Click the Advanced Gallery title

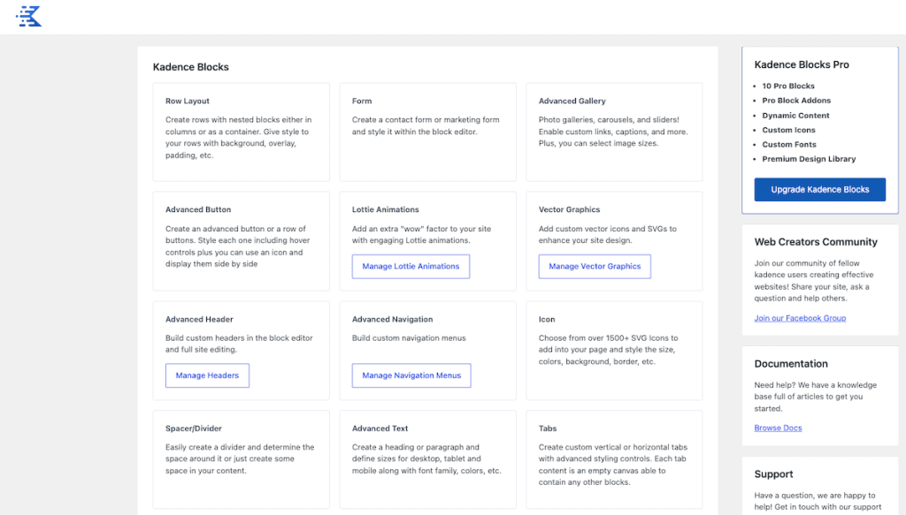pyautogui.click(x=572, y=101)
